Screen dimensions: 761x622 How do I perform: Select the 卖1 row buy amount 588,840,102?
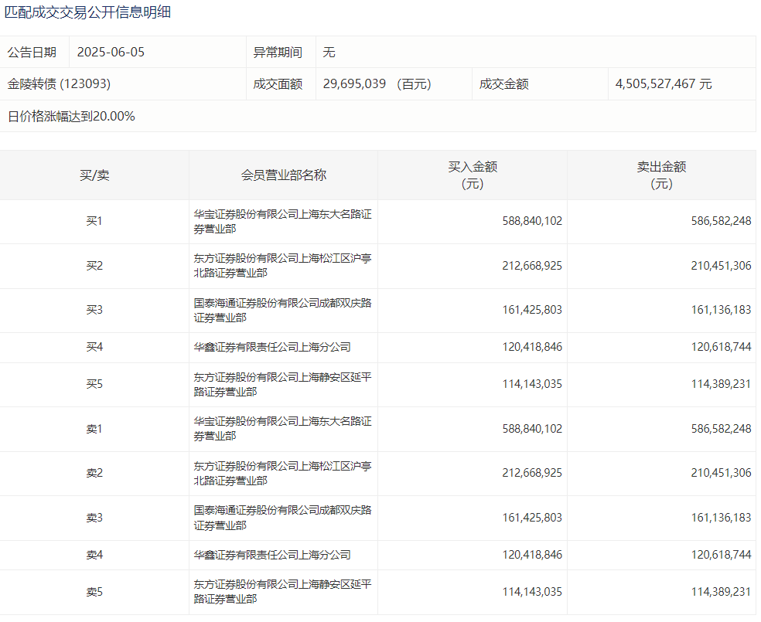[532, 429]
